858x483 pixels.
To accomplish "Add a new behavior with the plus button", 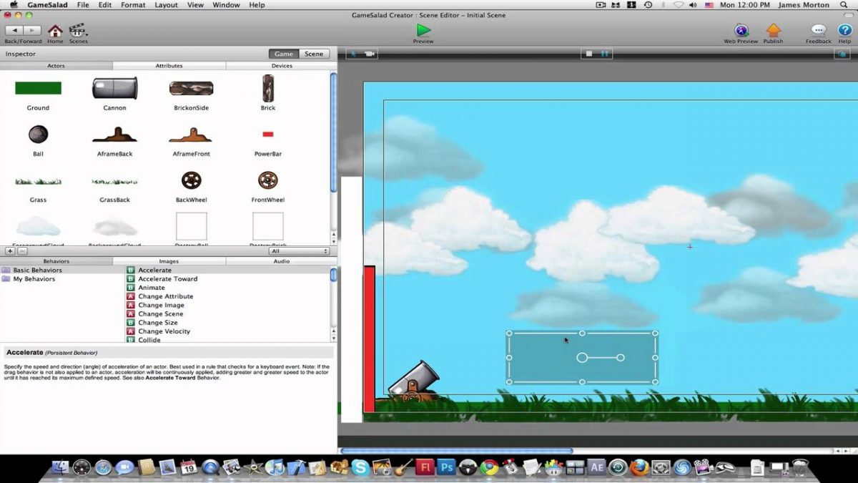I will click(x=9, y=251).
